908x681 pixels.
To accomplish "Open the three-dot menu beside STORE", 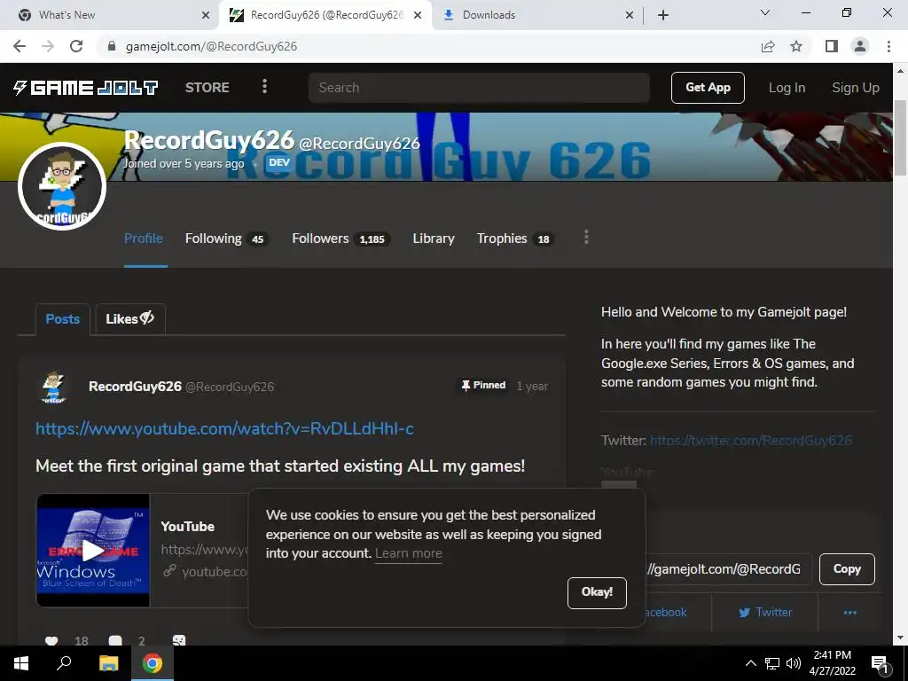I will click(x=264, y=87).
